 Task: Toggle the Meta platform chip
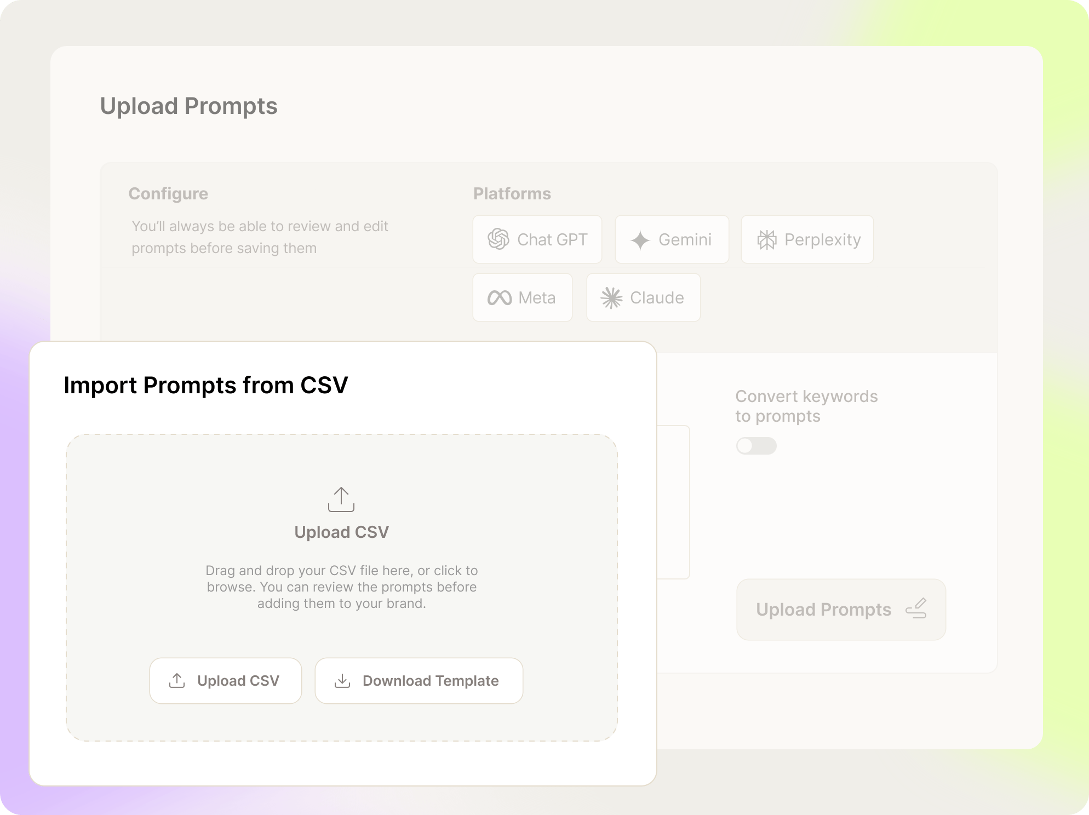(522, 297)
